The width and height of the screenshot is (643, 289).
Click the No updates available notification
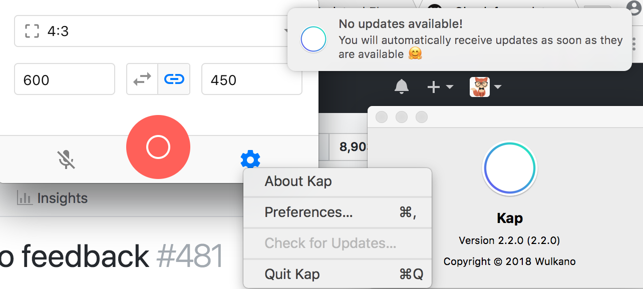pyautogui.click(x=460, y=39)
